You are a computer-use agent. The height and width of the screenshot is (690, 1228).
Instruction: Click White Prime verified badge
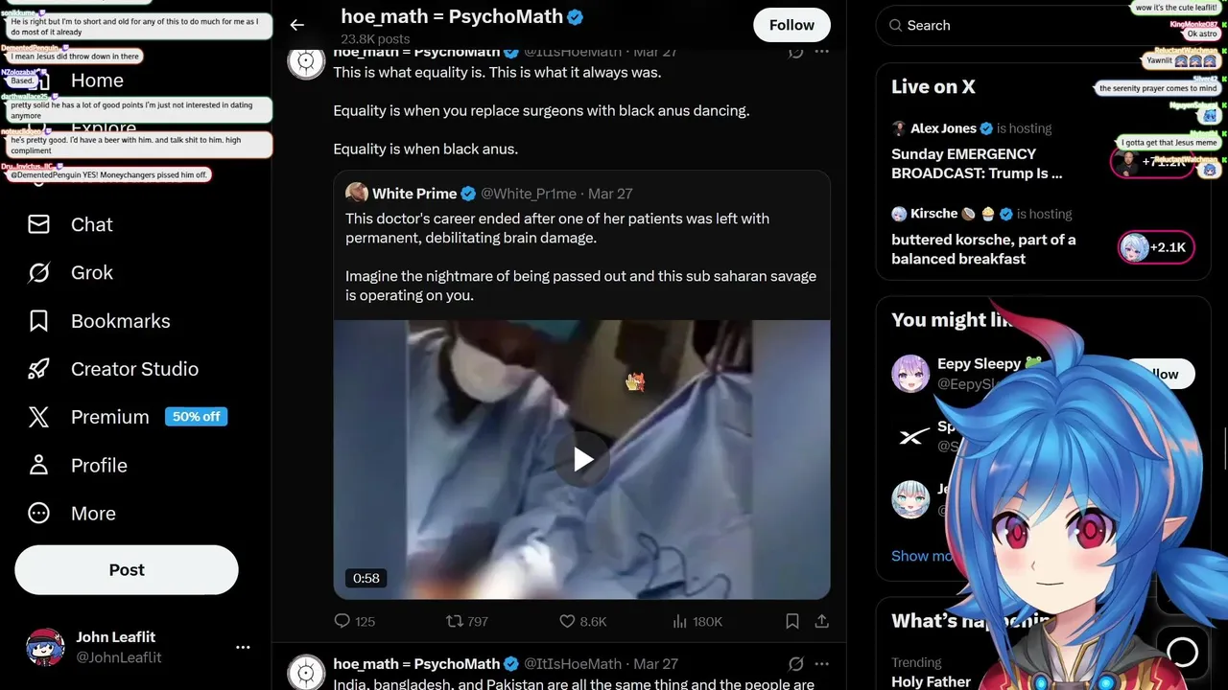pos(468,194)
